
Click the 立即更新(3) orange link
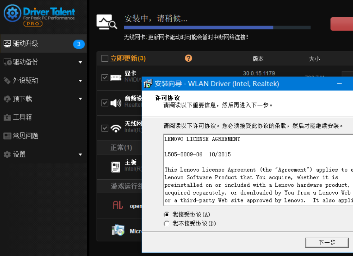pos(128,58)
